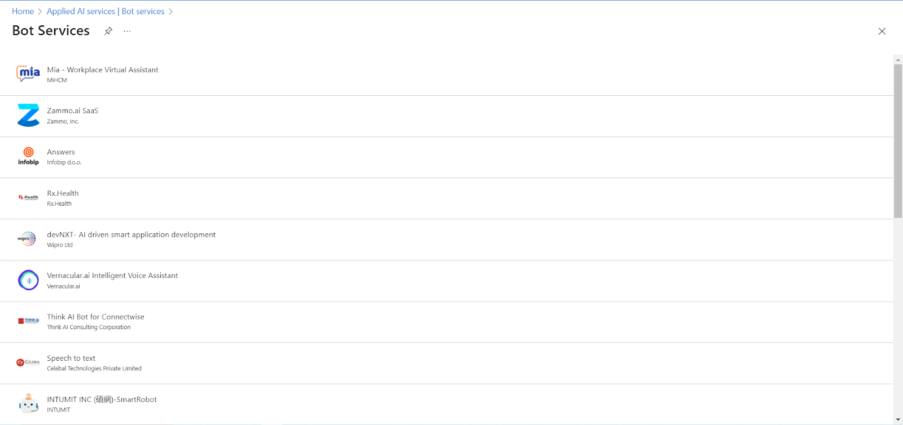The width and height of the screenshot is (903, 425).
Task: Click the Think AI logo icon
Action: pos(28,321)
